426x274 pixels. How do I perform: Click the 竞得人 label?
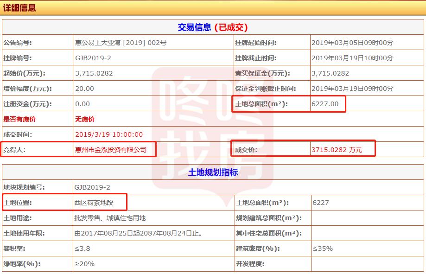14,150
